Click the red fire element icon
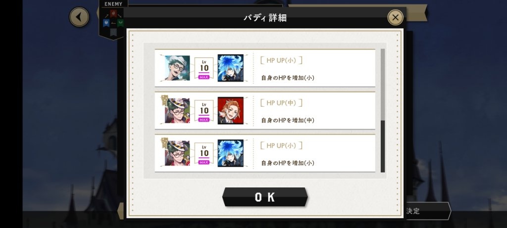The height and width of the screenshot is (228, 507). click(113, 13)
